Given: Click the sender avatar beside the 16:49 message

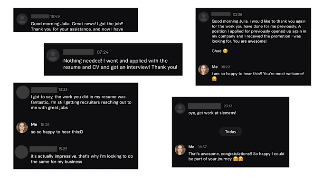Looking at the screenshot, I should point(22,19).
